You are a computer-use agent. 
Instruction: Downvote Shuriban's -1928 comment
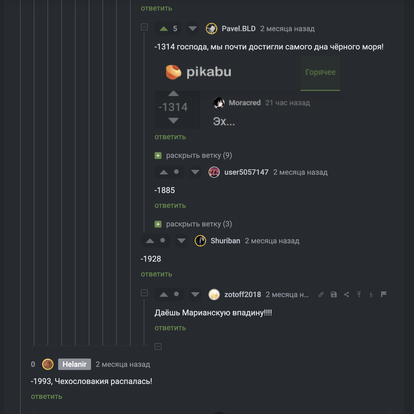pos(182,241)
